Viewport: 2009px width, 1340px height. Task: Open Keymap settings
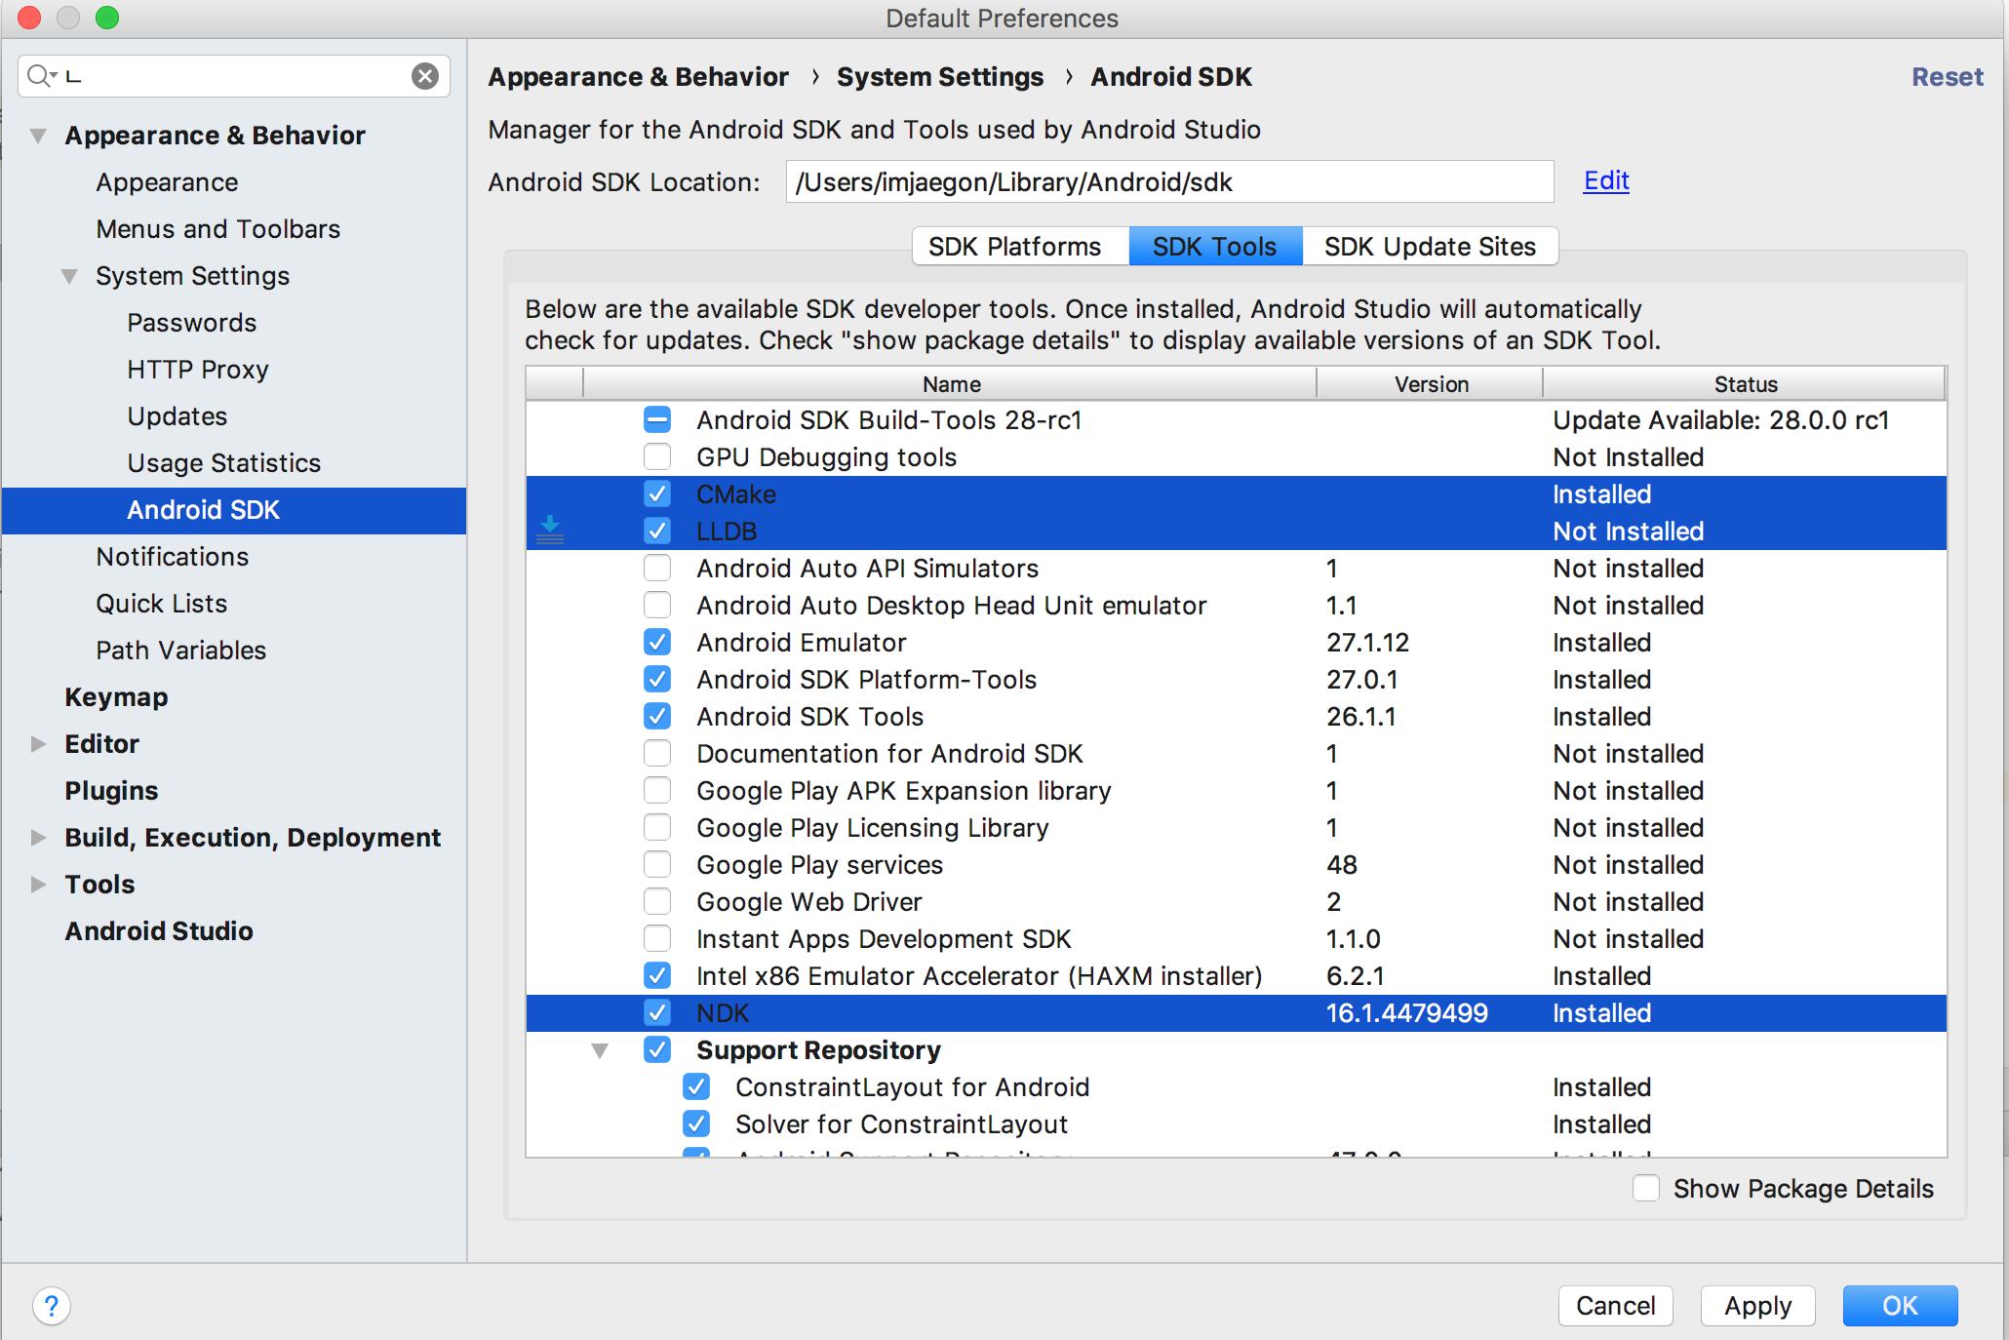tap(116, 697)
